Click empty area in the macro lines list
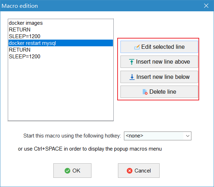This screenshot has height=187, width=214. coord(61,90)
